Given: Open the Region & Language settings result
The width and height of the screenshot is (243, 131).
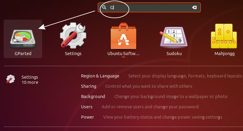Looking at the screenshot, I should (100, 76).
